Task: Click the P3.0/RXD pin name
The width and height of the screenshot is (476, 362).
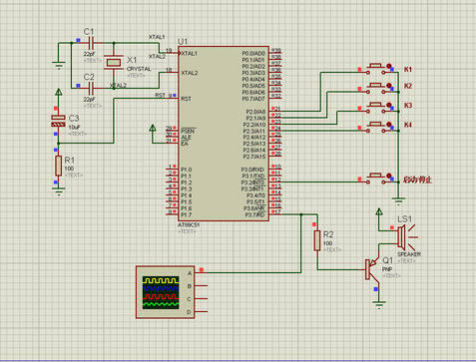Action: [253, 170]
